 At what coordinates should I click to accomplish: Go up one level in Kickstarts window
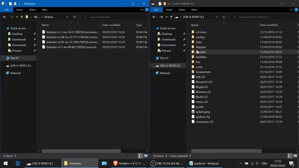(x=22, y=17)
